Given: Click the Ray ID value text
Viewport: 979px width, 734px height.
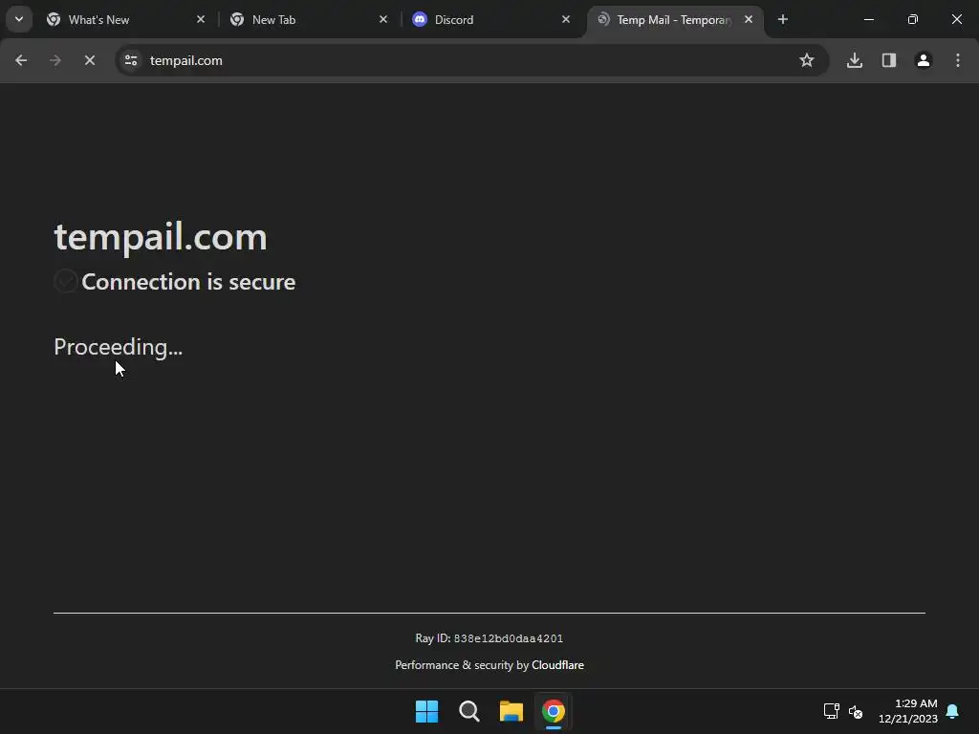Looking at the screenshot, I should (509, 638).
